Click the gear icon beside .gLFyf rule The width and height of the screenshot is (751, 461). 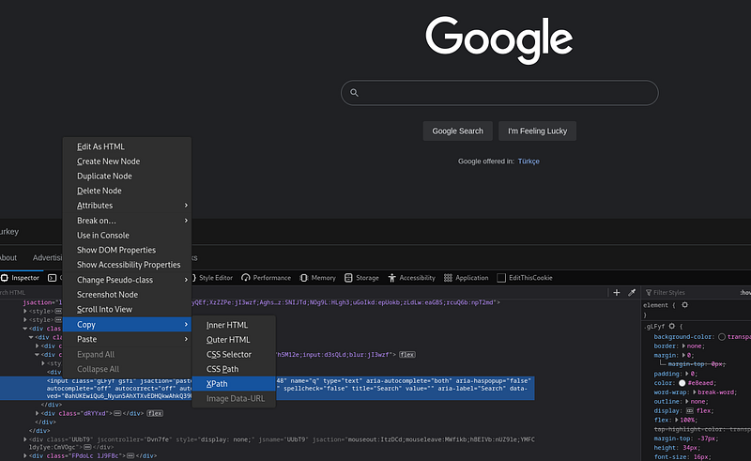click(671, 326)
